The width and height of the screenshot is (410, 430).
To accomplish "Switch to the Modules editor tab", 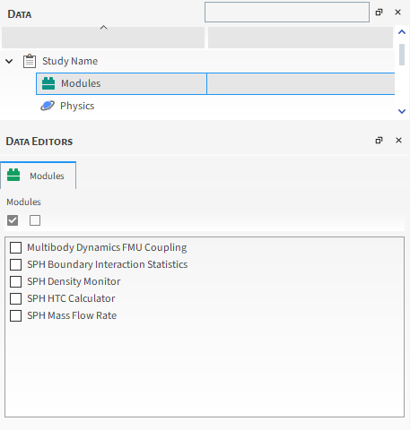I will coord(38,176).
